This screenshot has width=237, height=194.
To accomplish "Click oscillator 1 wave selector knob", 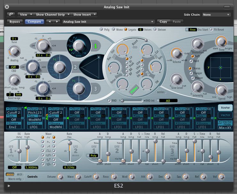I will click(x=79, y=45).
